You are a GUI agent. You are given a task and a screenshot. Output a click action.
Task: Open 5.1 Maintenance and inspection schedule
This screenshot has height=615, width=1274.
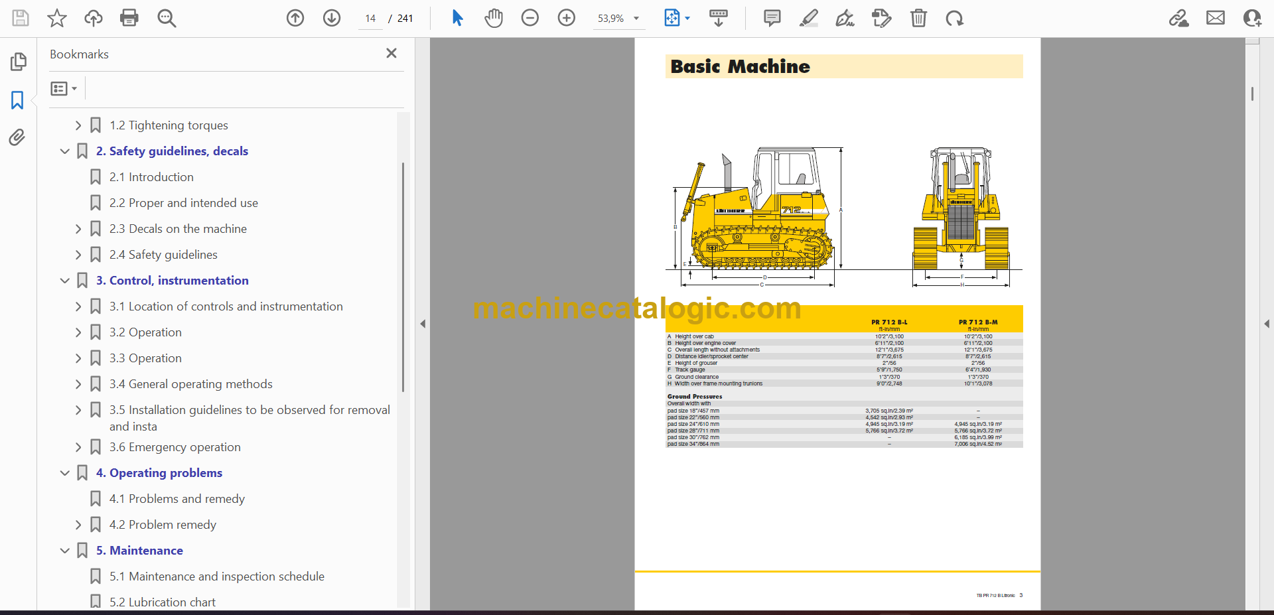217,577
